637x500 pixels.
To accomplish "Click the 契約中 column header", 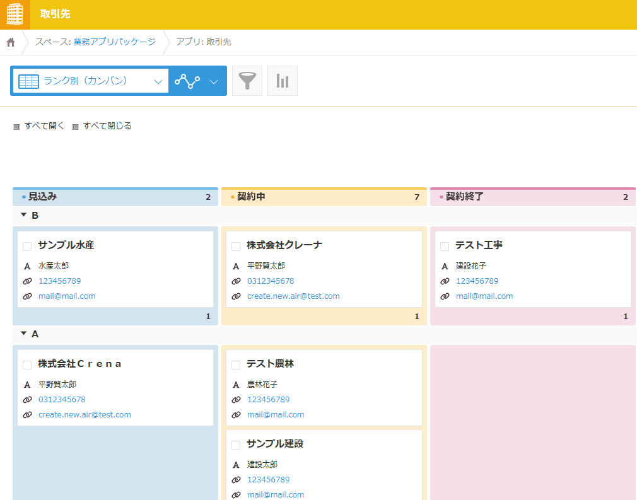I will (x=324, y=197).
